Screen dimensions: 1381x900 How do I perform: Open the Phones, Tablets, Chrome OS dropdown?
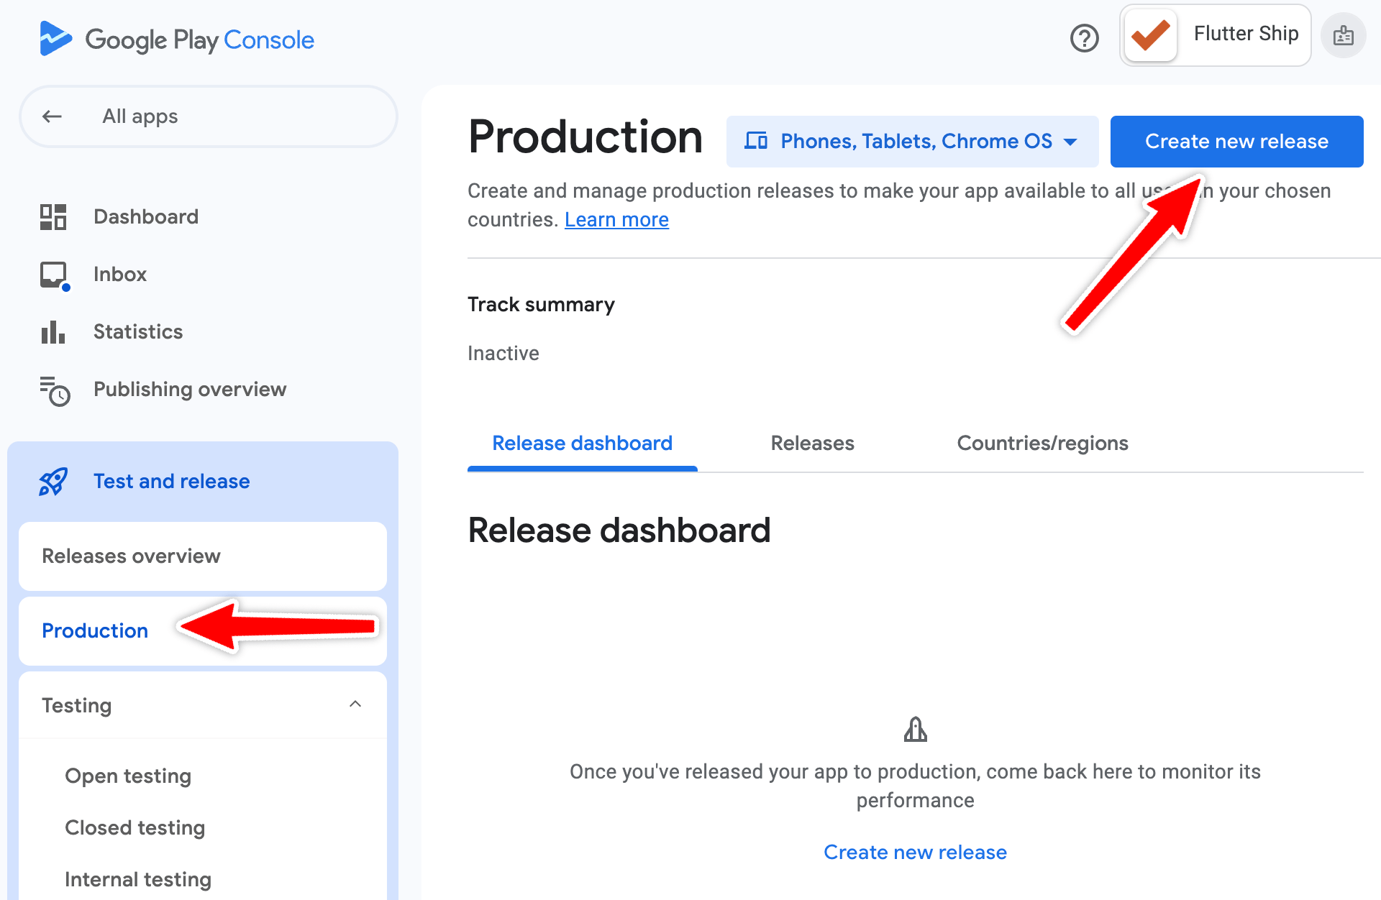912,142
